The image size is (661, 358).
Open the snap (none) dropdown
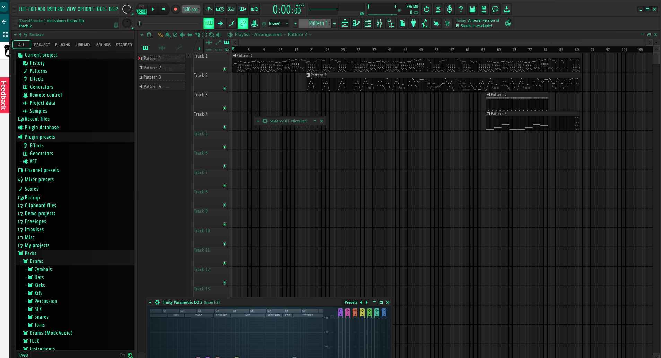(x=278, y=23)
